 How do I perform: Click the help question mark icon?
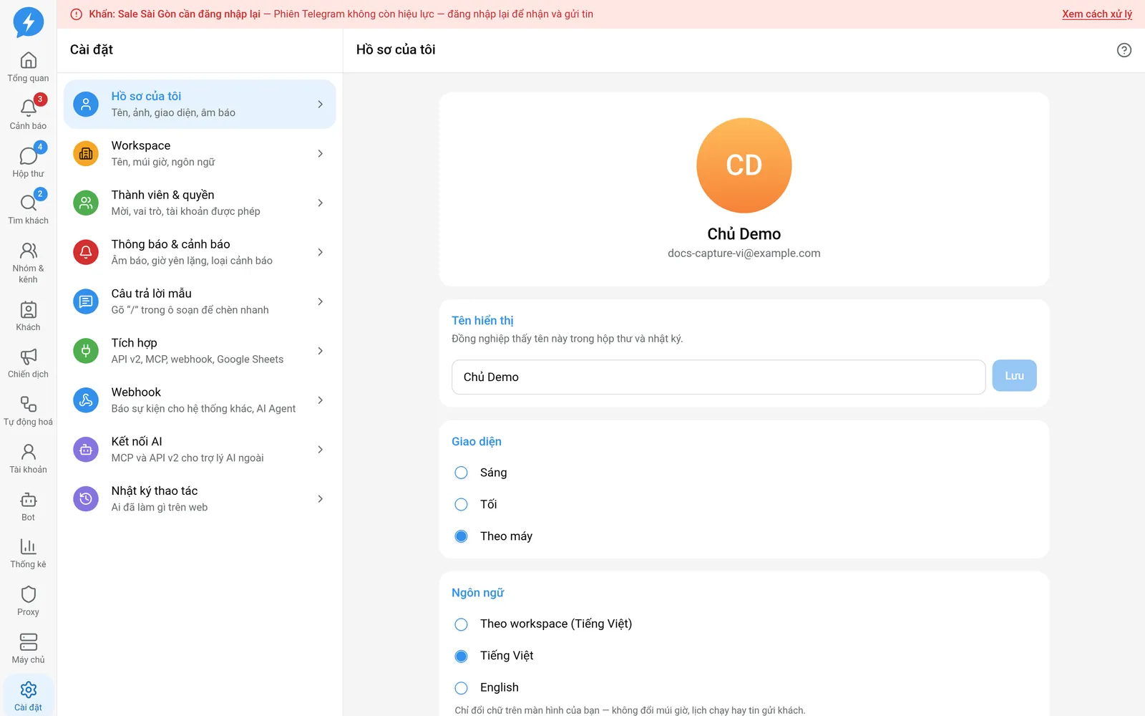pyautogui.click(x=1124, y=50)
